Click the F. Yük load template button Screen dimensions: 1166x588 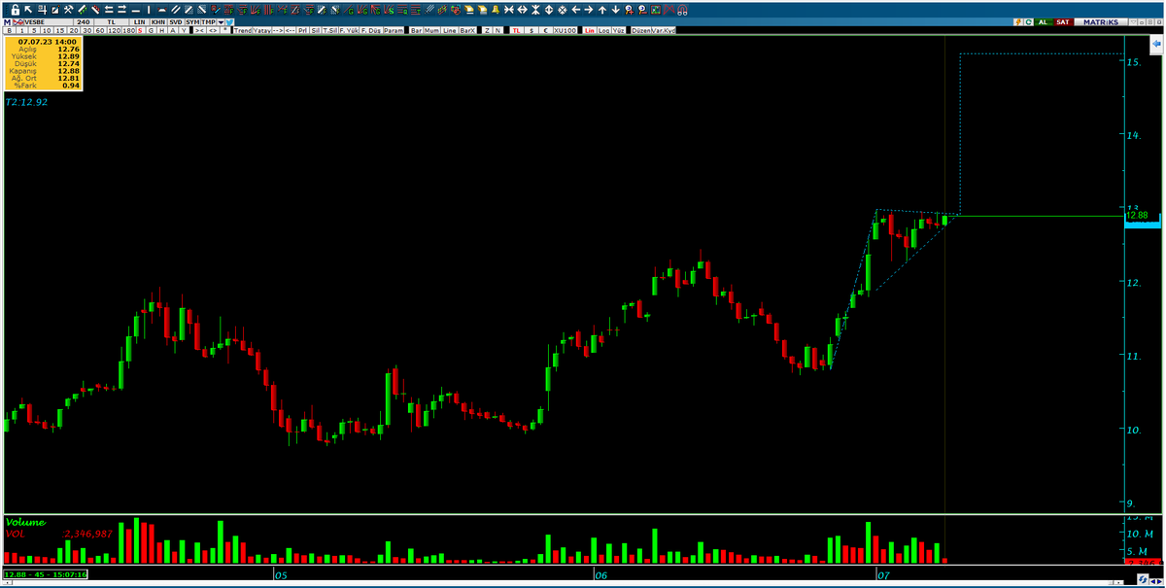coord(350,31)
